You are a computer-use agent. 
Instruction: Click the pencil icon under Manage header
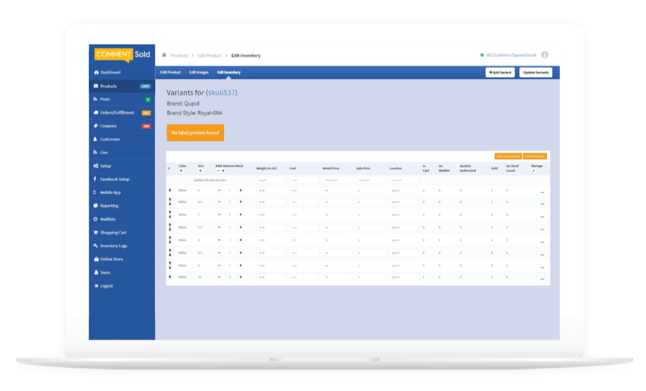coord(534,171)
